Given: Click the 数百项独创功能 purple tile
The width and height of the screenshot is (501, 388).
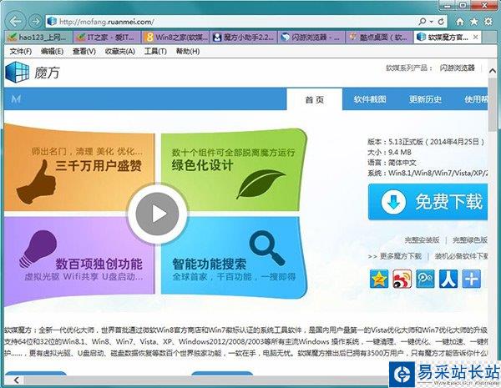Looking at the screenshot, I should pos(79,260).
